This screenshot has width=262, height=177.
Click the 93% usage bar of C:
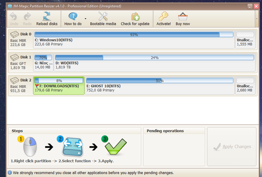coord(134,35)
